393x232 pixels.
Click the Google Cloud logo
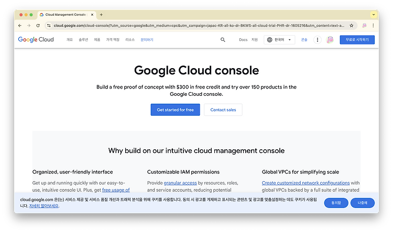click(36, 40)
